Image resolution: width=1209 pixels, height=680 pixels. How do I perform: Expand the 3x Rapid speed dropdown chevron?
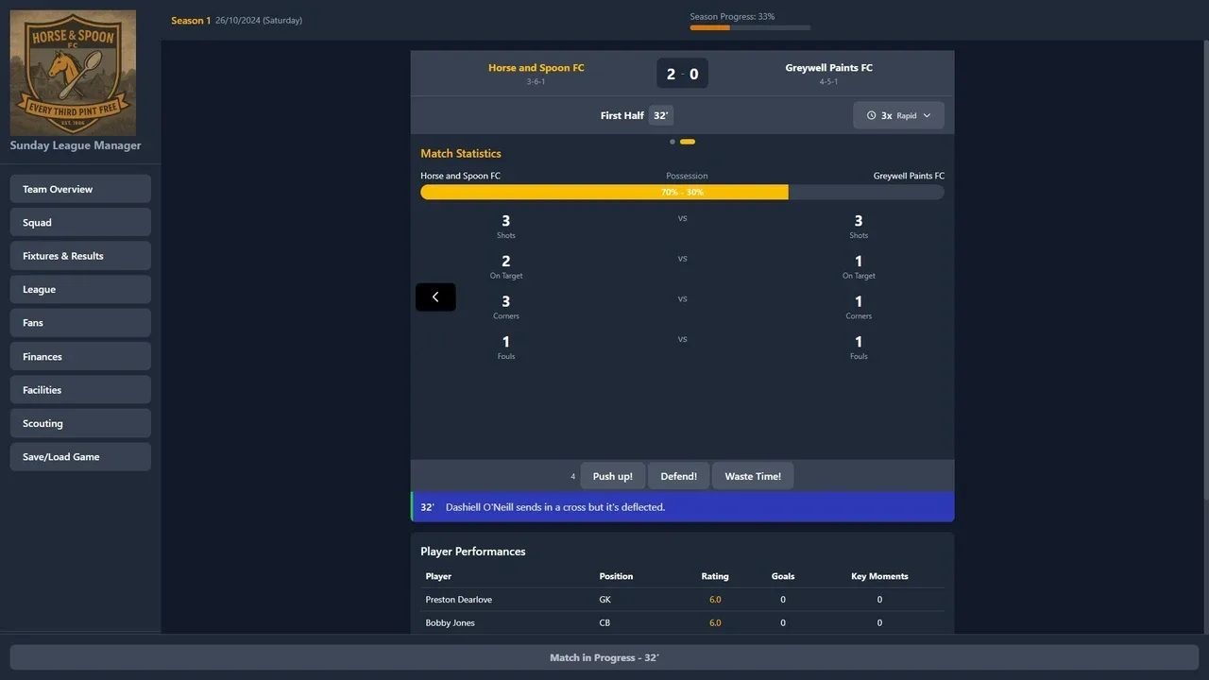tap(927, 115)
